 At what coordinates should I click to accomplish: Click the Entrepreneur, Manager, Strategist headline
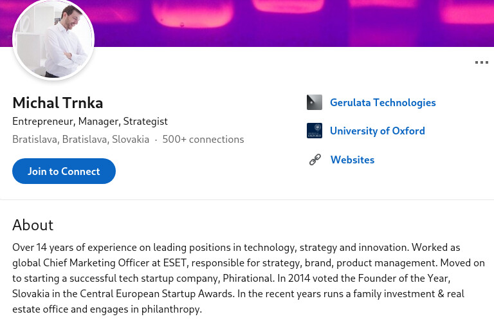click(x=90, y=121)
